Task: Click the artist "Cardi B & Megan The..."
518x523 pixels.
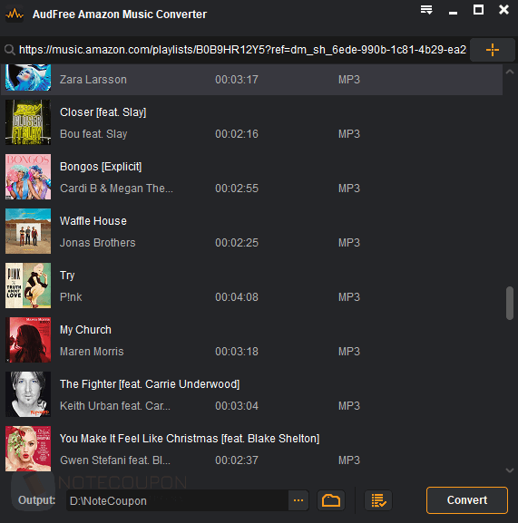Action: (x=116, y=189)
